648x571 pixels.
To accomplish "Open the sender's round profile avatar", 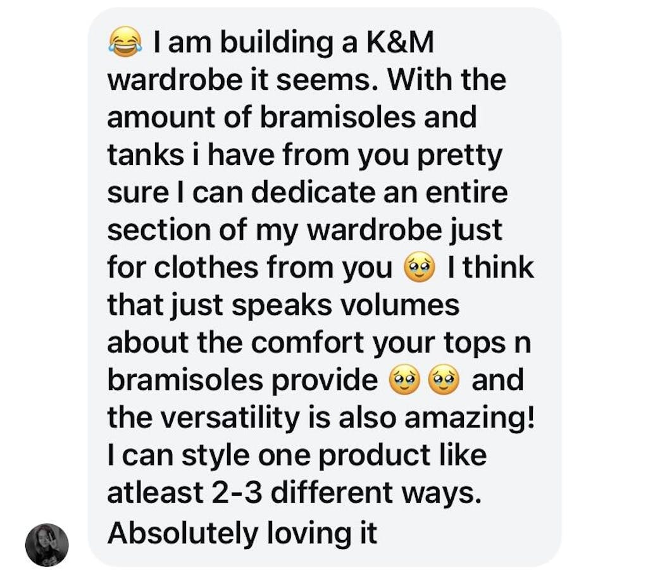I will coord(47,544).
